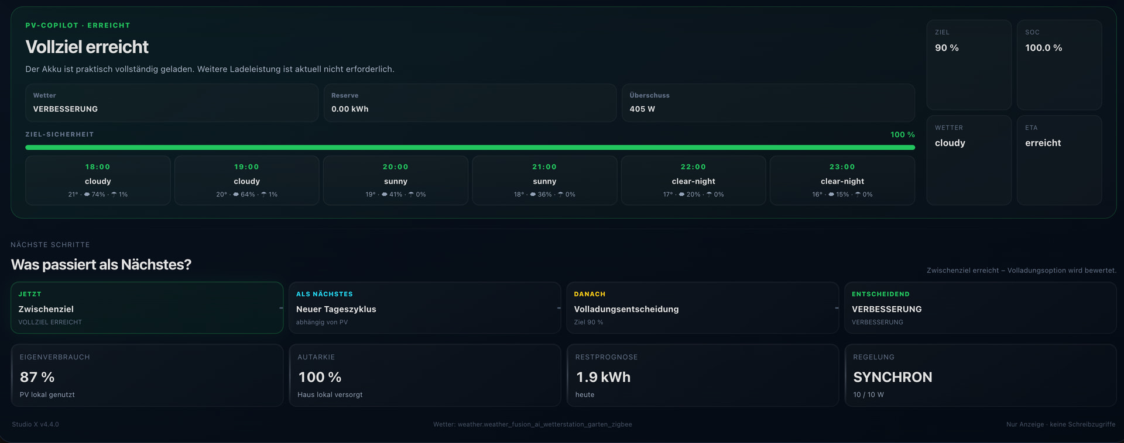Click the cloud icon beside 15% at 23:00
This screenshot has height=443, width=1124.
831,195
